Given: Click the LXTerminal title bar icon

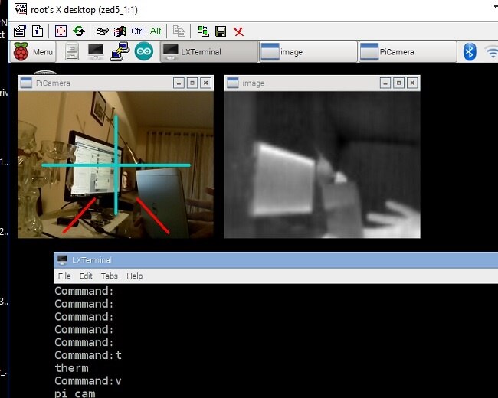Looking at the screenshot, I should coord(62,260).
